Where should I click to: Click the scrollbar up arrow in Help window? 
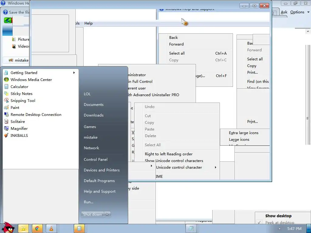coord(308,31)
